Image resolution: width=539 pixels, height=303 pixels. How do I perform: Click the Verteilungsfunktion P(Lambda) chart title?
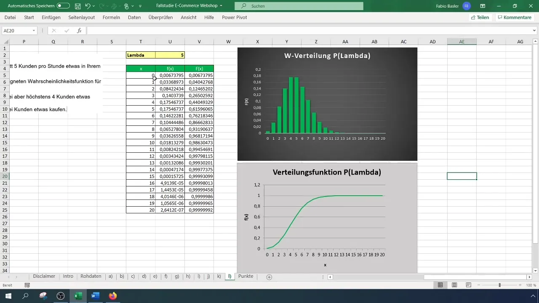(x=327, y=172)
